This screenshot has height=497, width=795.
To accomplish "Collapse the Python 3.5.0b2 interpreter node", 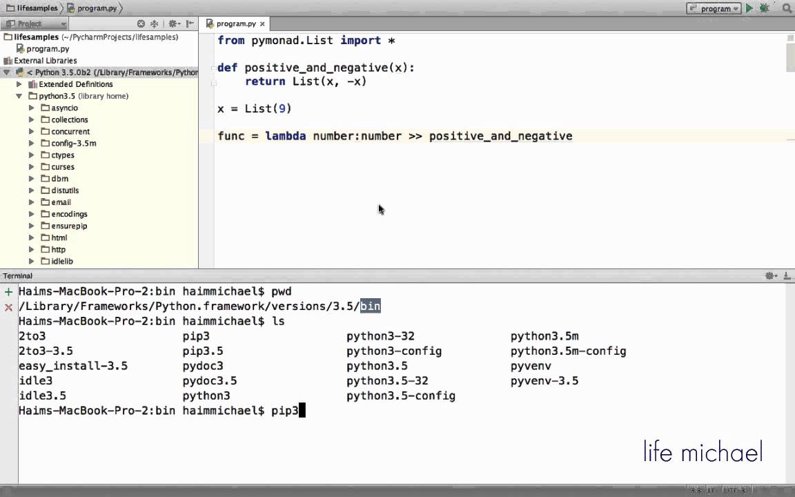I will click(7, 72).
